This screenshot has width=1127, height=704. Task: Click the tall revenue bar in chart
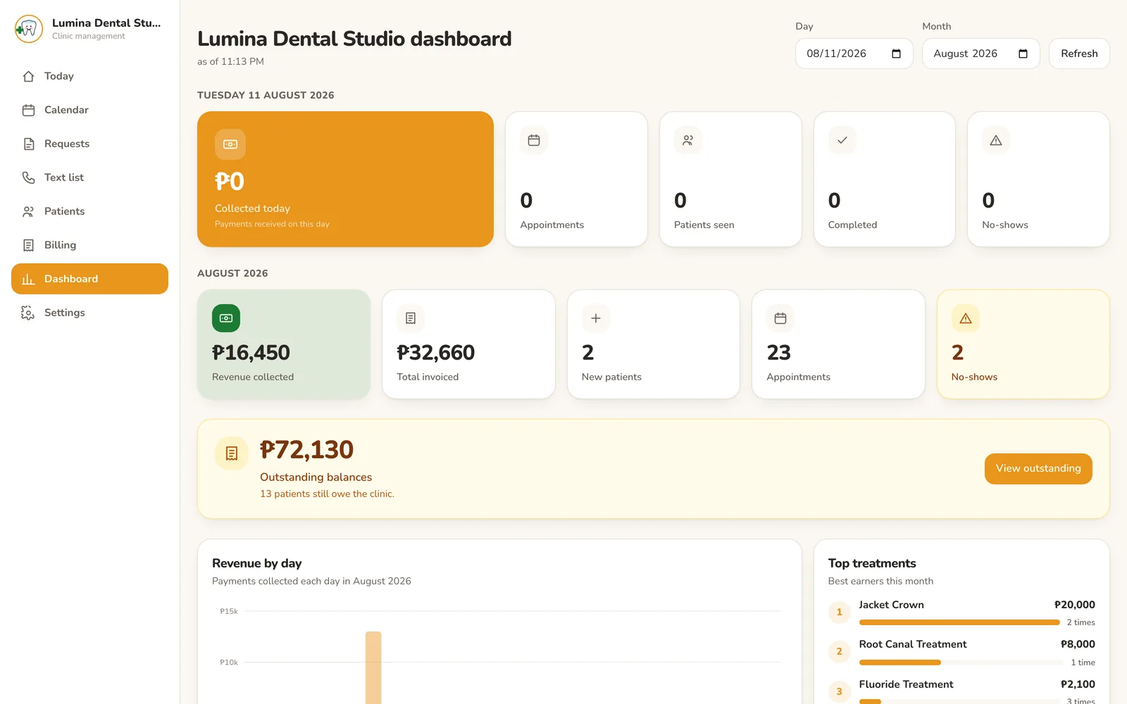tap(373, 667)
